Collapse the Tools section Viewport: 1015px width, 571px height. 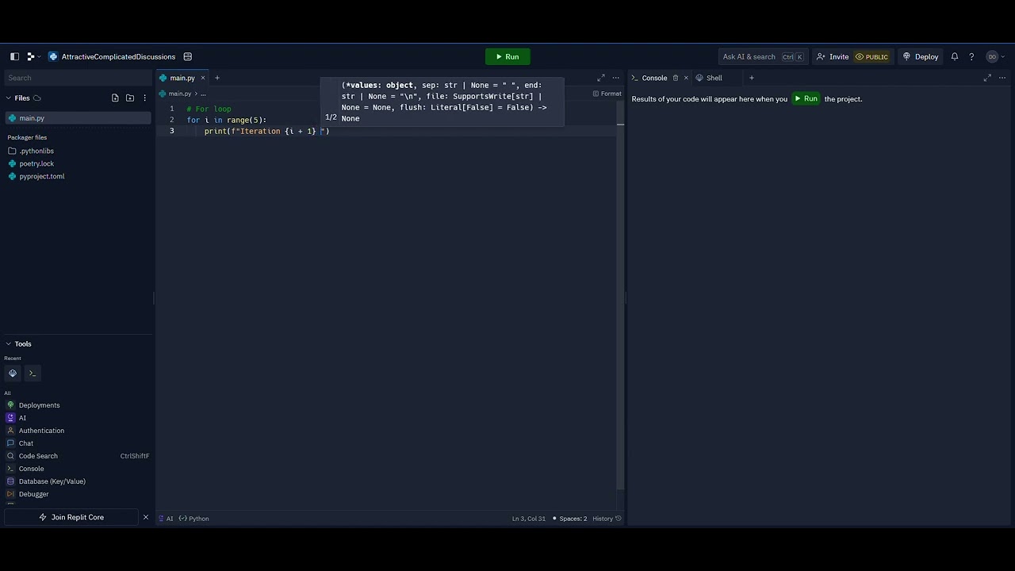pyautogui.click(x=9, y=344)
